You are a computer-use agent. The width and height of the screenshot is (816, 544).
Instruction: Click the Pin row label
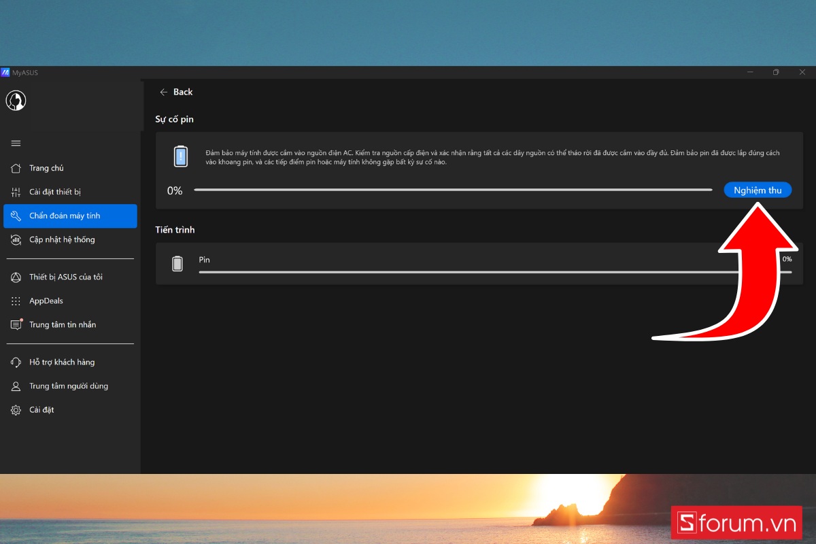(204, 260)
